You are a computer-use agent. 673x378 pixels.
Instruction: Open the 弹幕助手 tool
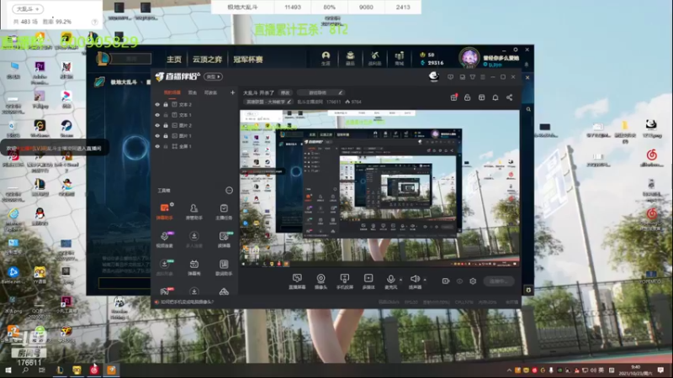165,212
